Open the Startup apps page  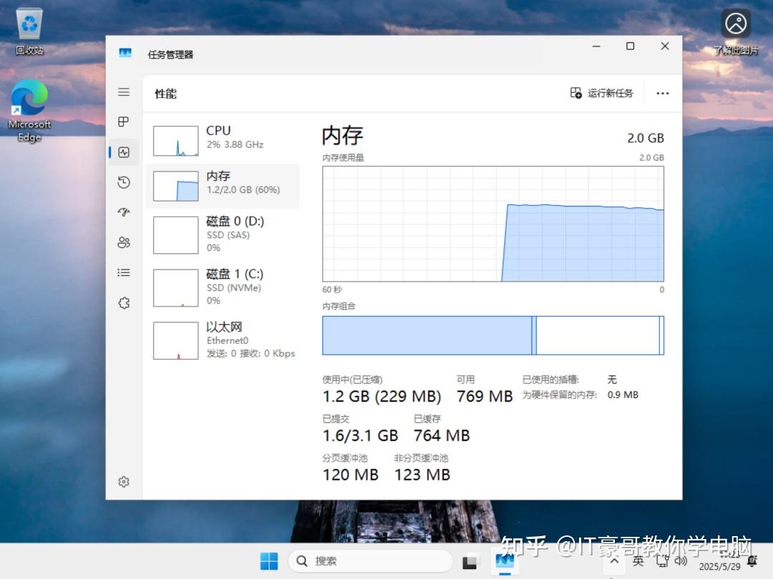(123, 212)
